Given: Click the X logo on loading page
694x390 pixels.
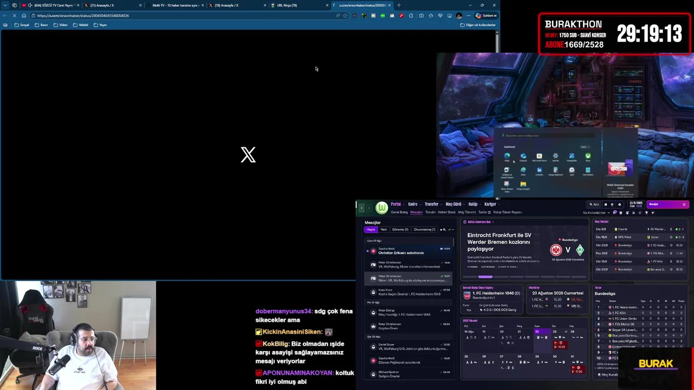Looking at the screenshot, I should pyautogui.click(x=248, y=155).
